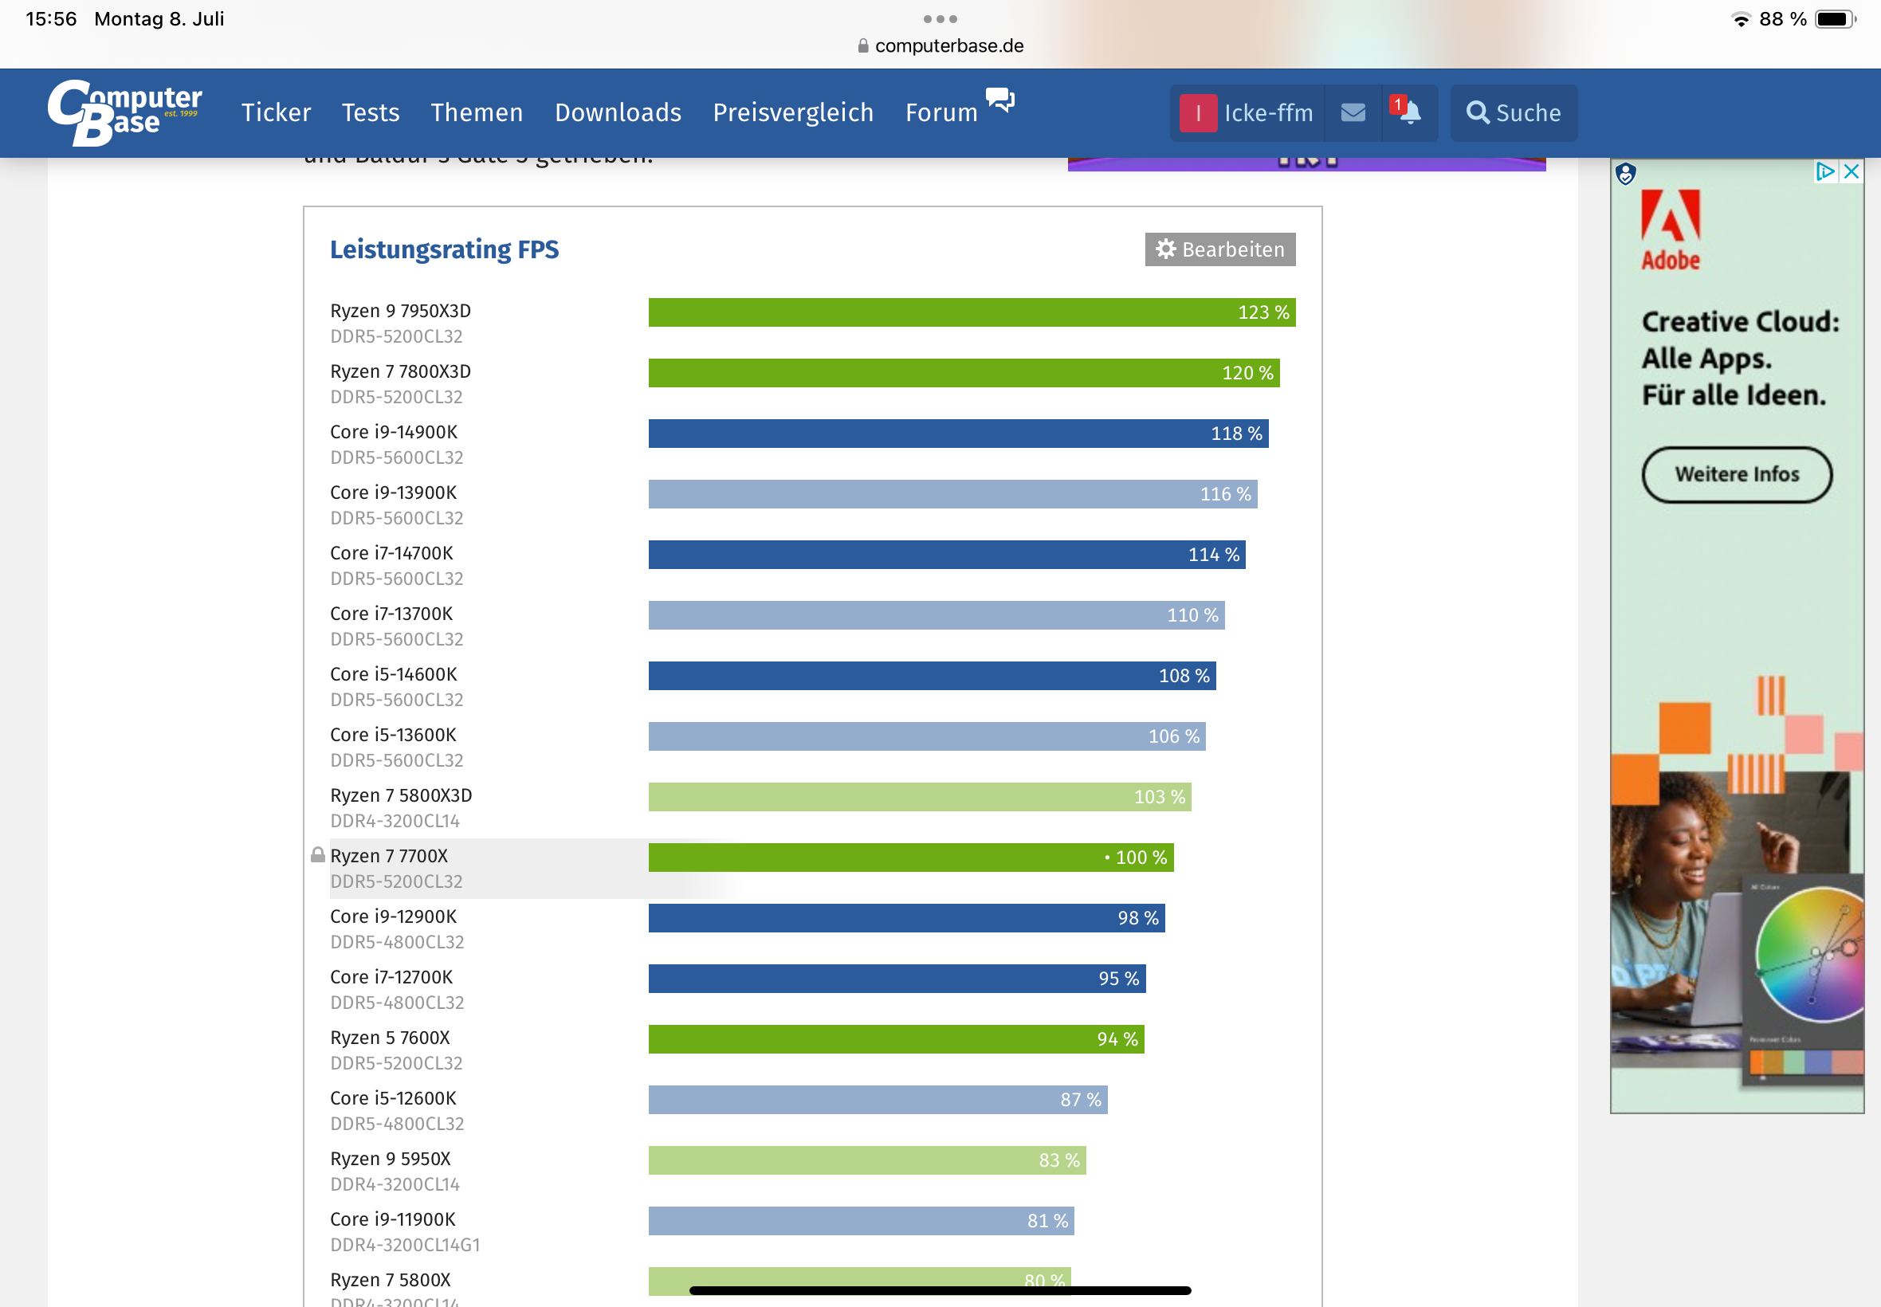
Task: Click the red user avatar icon
Action: 1198,113
